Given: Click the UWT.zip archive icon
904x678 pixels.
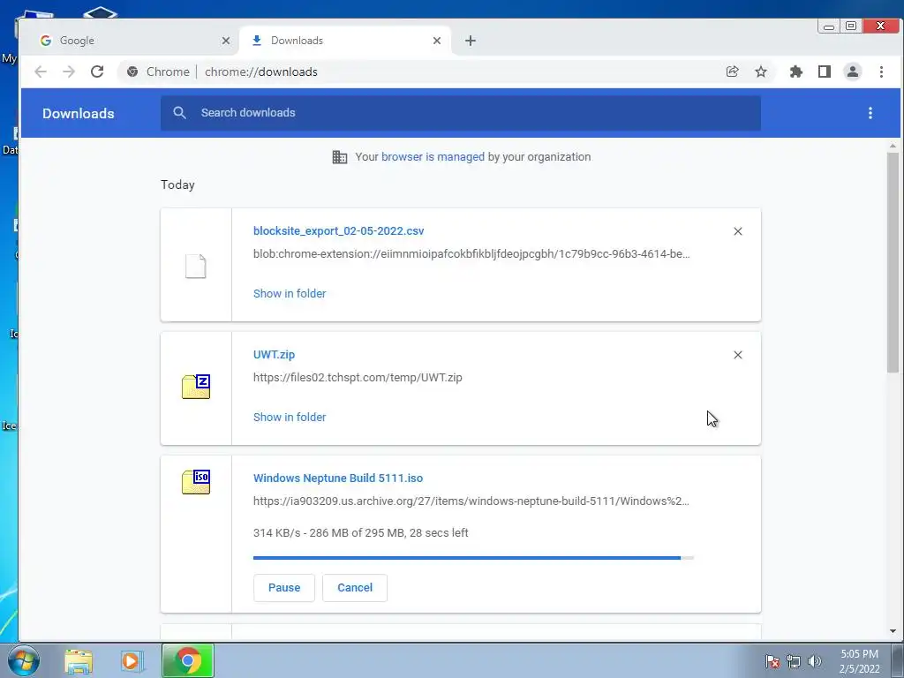Looking at the screenshot, I should (x=196, y=387).
